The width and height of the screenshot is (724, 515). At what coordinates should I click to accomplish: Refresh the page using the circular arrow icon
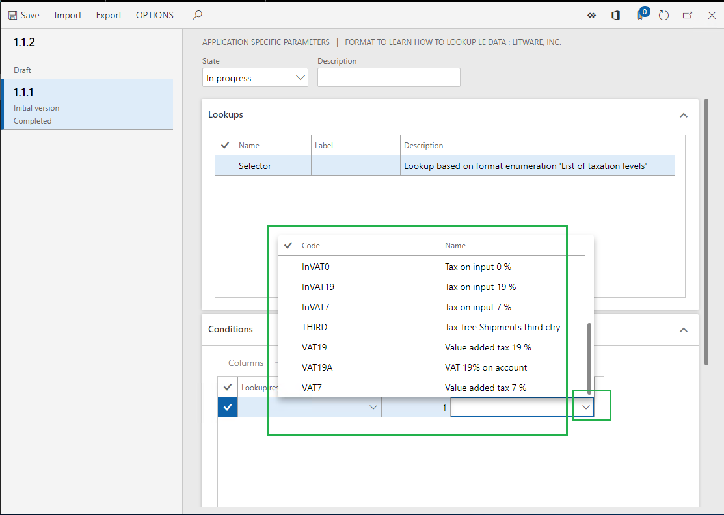pyautogui.click(x=664, y=14)
